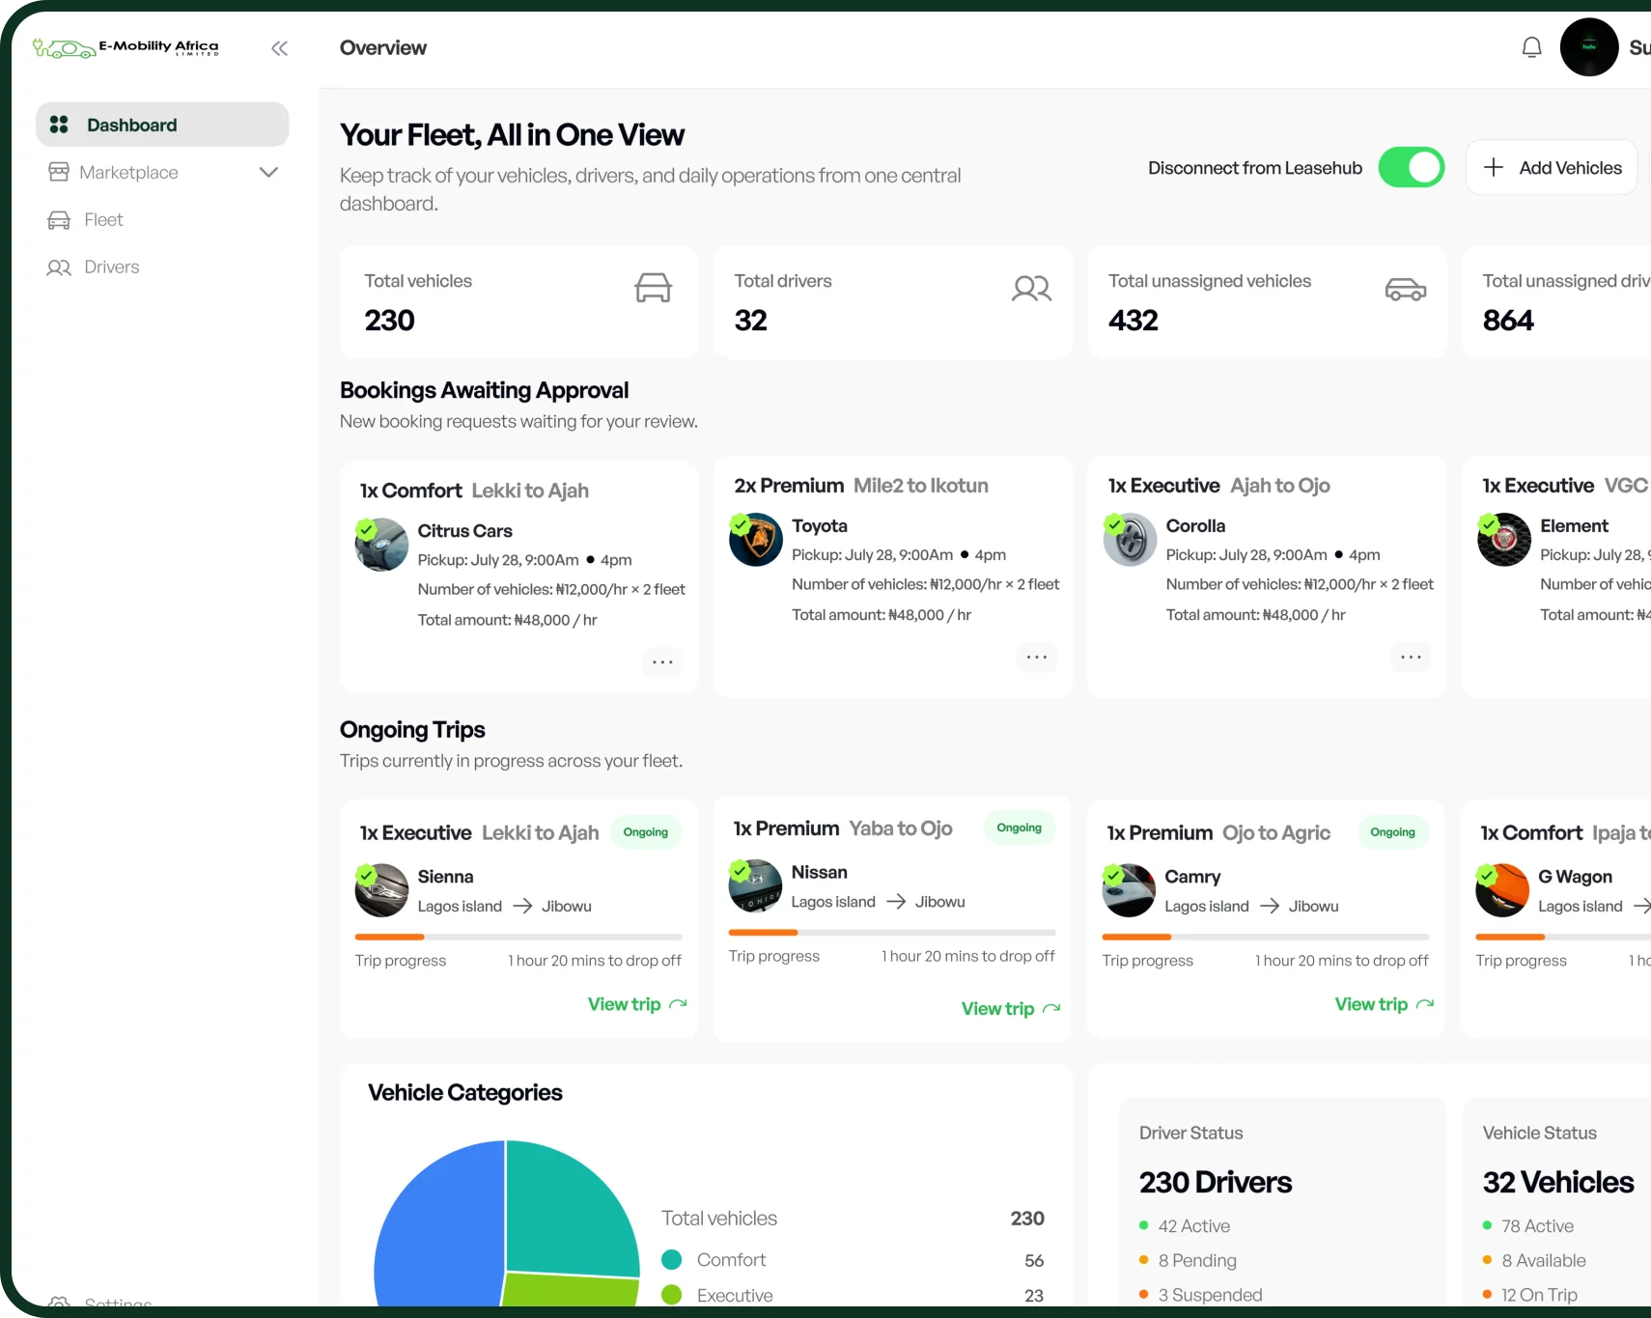Click the Sienna vehicle avatar
This screenshot has height=1318, width=1651.
pos(381,890)
